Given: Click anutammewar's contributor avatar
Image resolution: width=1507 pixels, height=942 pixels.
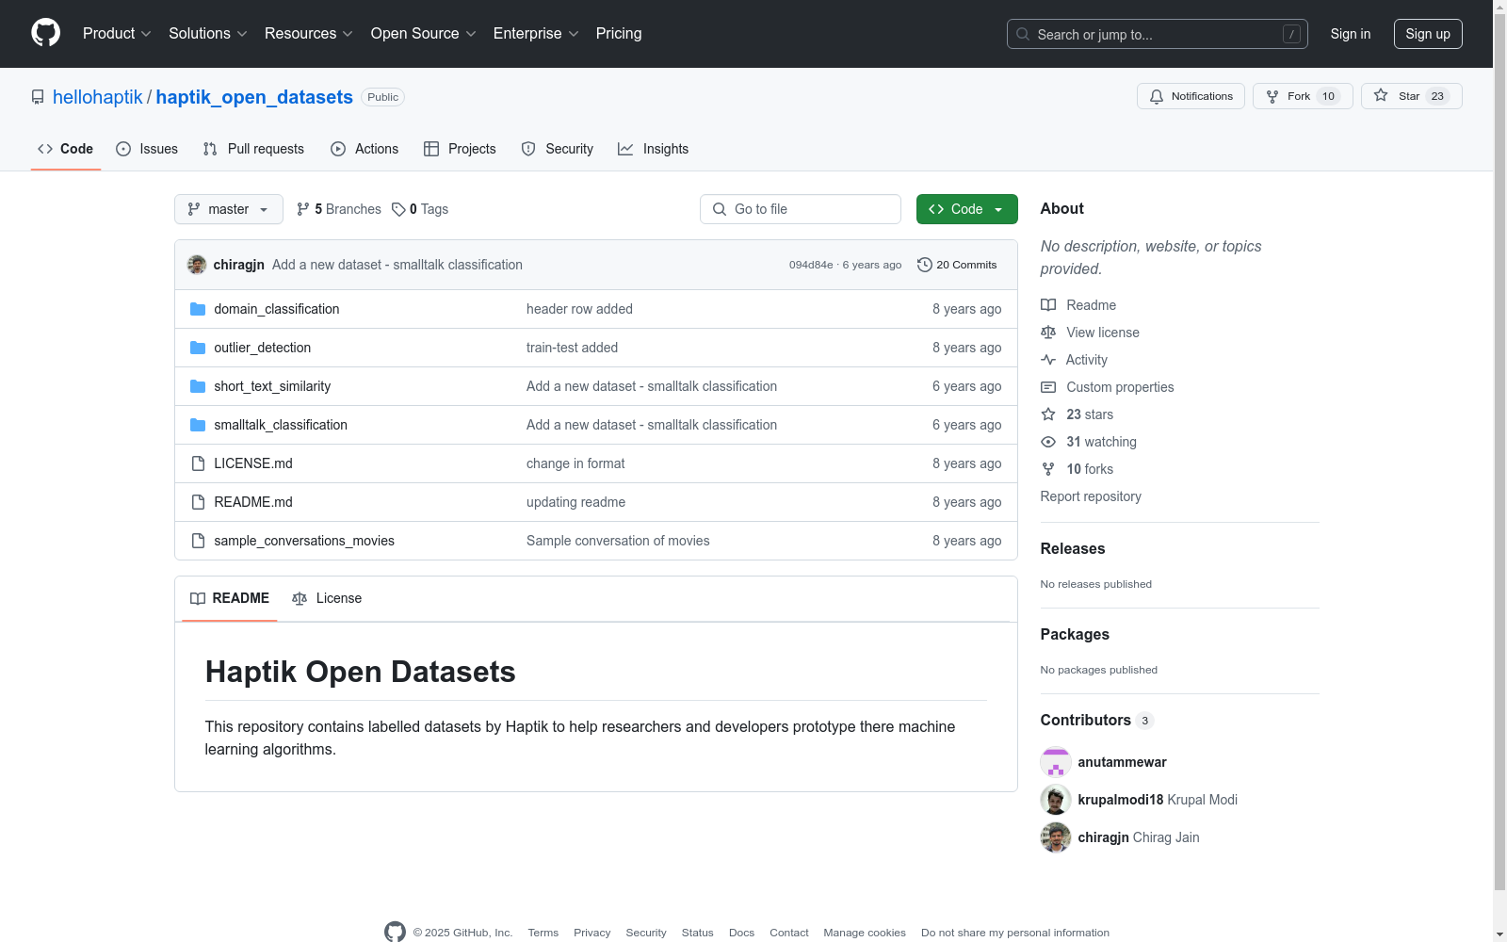Looking at the screenshot, I should click(x=1056, y=762).
